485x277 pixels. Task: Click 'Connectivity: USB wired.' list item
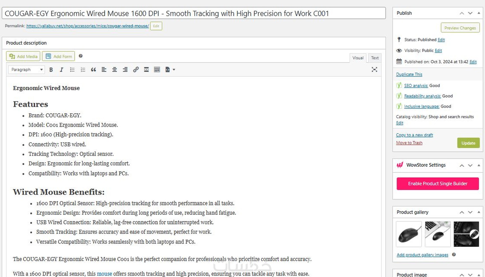pyautogui.click(x=57, y=144)
